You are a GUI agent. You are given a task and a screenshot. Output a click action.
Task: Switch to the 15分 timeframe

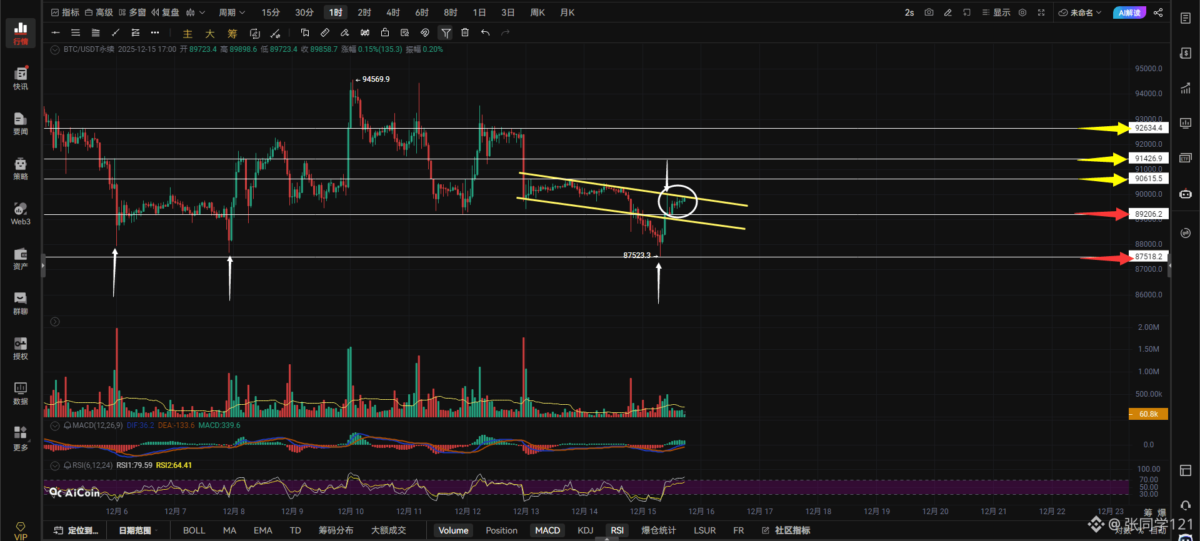(x=271, y=12)
